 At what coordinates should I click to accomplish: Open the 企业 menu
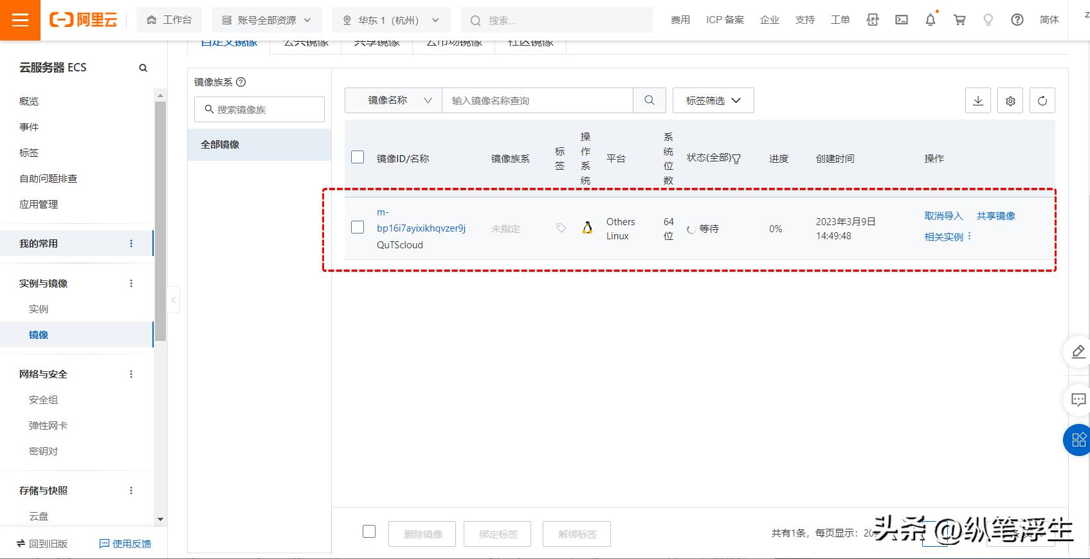pos(770,20)
